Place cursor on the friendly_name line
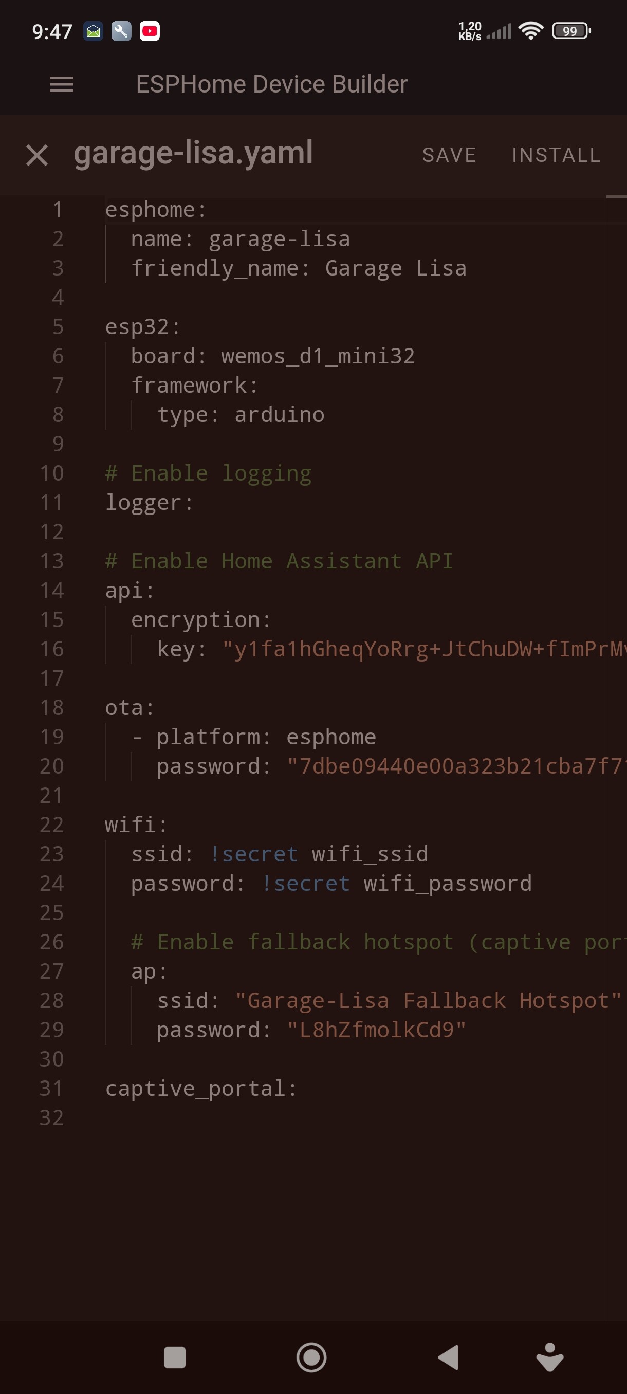The height and width of the screenshot is (1394, 627). [299, 268]
